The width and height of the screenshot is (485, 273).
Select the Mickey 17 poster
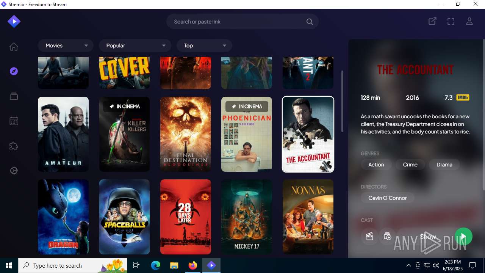click(x=247, y=217)
